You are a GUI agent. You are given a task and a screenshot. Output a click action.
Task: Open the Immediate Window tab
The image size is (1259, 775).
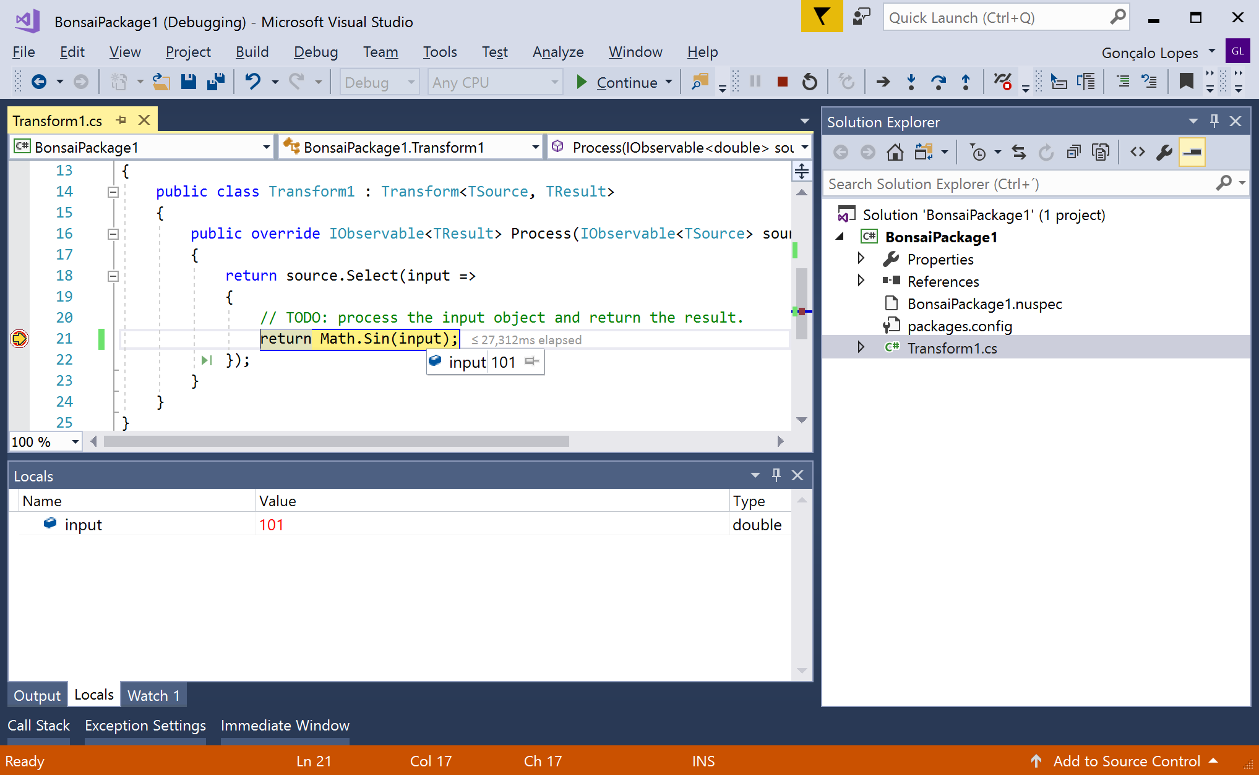pos(285,726)
